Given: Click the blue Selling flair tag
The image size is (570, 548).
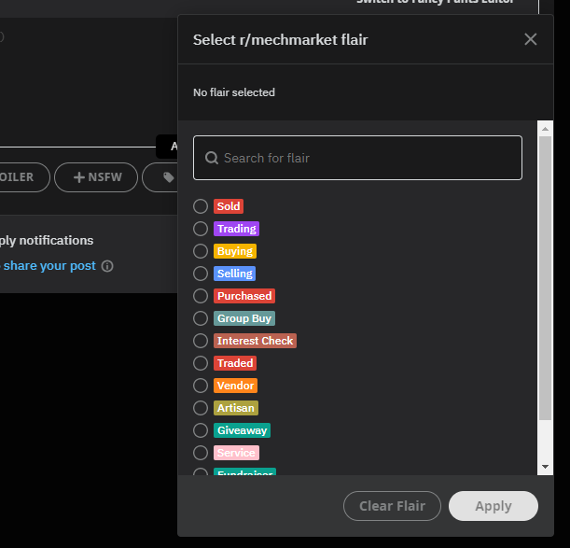Looking at the screenshot, I should pyautogui.click(x=234, y=274).
